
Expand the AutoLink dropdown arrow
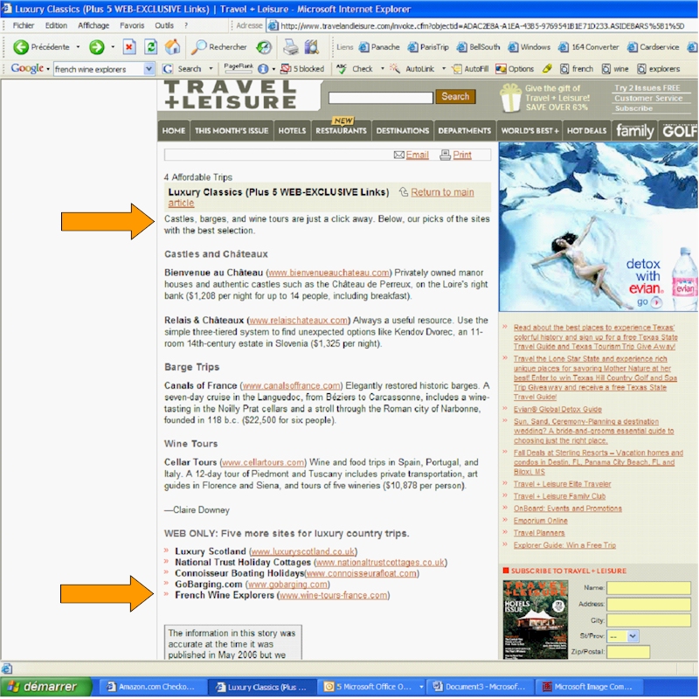[x=444, y=69]
